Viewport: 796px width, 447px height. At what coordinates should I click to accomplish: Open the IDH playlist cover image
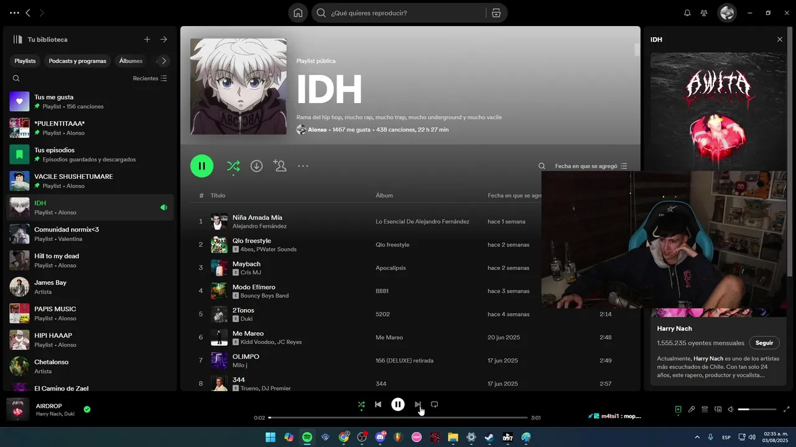239,86
